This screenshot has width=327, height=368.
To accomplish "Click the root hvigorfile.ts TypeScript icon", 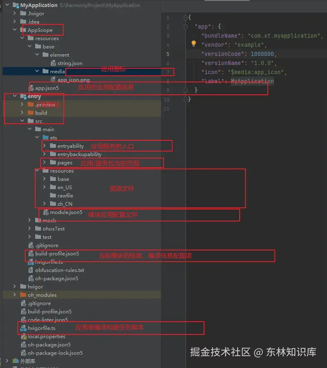I will coord(23,328).
